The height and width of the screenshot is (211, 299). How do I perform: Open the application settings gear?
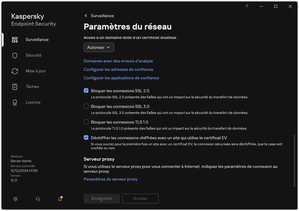click(15, 199)
